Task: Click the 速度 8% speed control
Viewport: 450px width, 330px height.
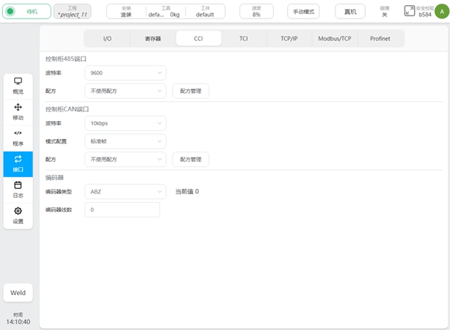Action: 256,11
